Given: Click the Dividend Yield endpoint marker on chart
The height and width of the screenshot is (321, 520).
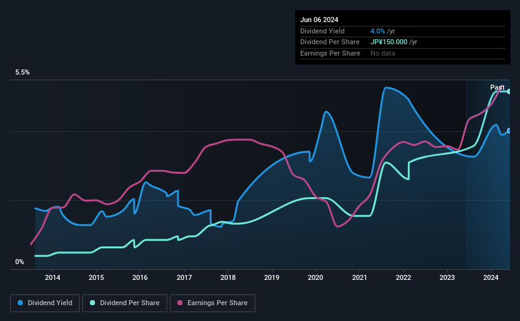Looking at the screenshot, I should pos(509,131).
